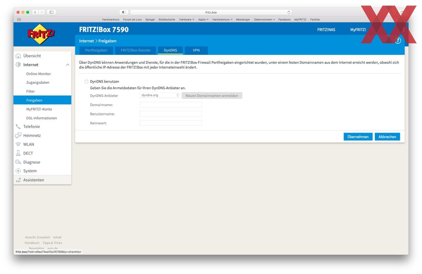Open the Inhalt footer link
The height and width of the screenshot is (274, 422).
(x=57, y=237)
